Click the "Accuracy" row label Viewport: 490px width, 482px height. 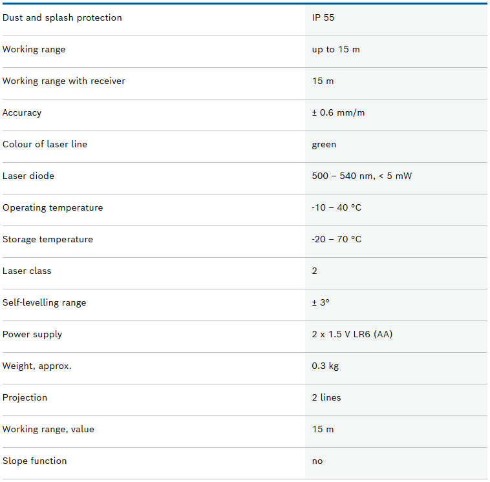[22, 112]
